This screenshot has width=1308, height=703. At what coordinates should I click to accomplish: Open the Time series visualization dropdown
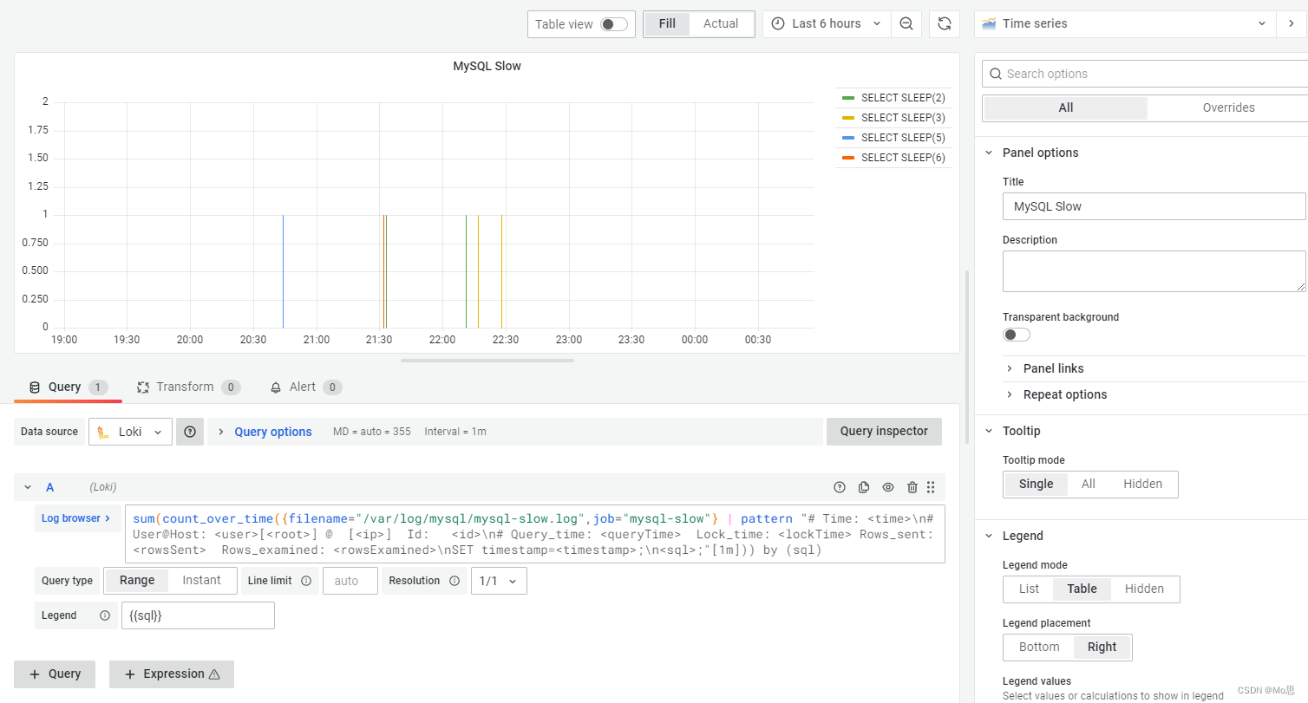pyautogui.click(x=1125, y=24)
